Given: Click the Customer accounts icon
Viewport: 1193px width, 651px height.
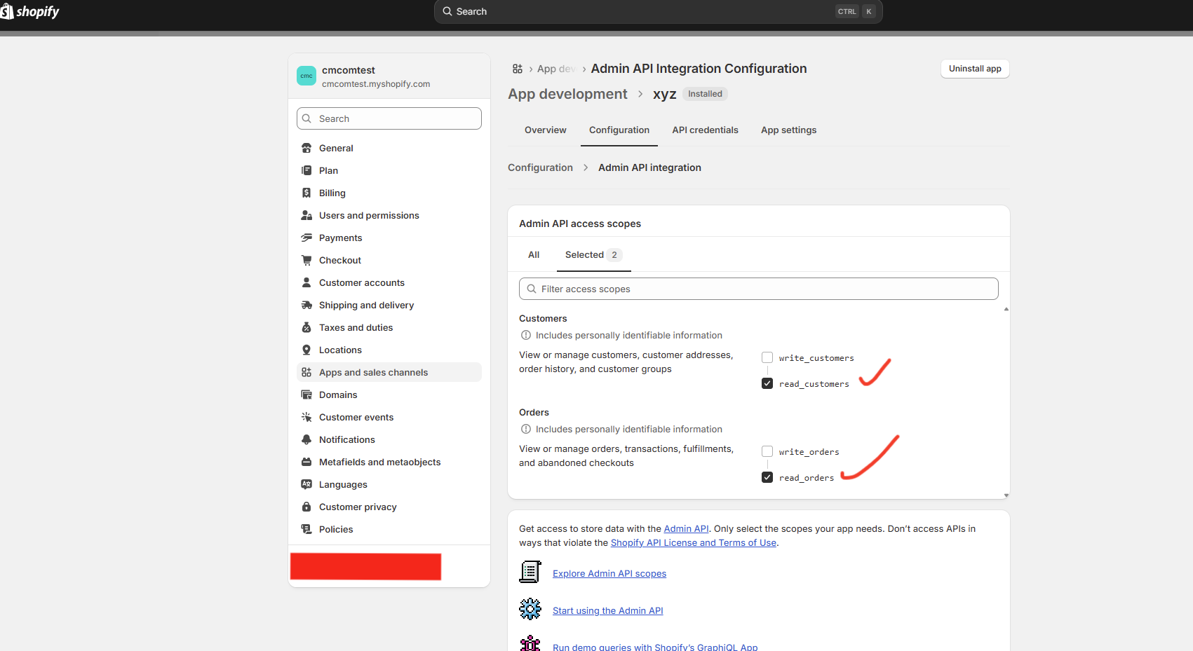Looking at the screenshot, I should (x=306, y=282).
